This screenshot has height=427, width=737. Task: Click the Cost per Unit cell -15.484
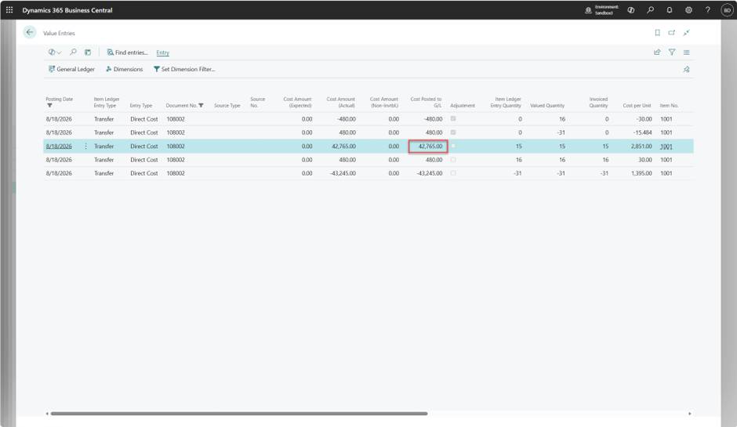tap(643, 132)
